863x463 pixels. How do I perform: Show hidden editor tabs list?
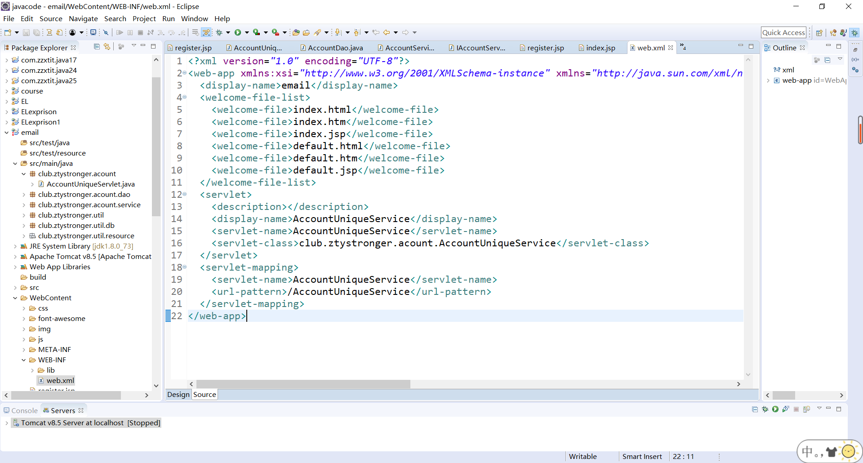tap(683, 46)
